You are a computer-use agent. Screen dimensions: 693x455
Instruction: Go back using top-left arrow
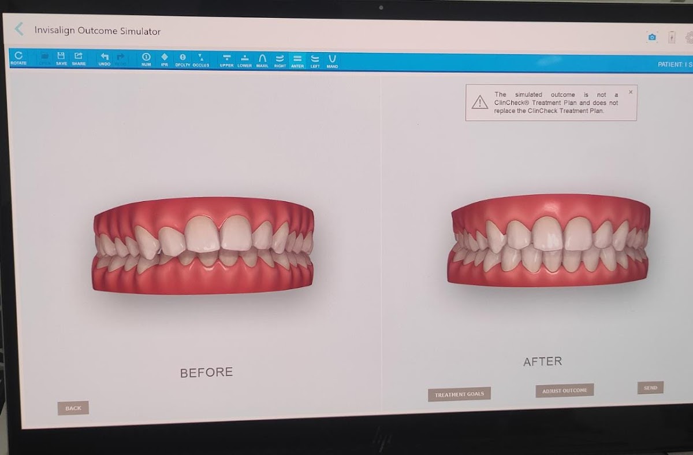[x=20, y=29]
